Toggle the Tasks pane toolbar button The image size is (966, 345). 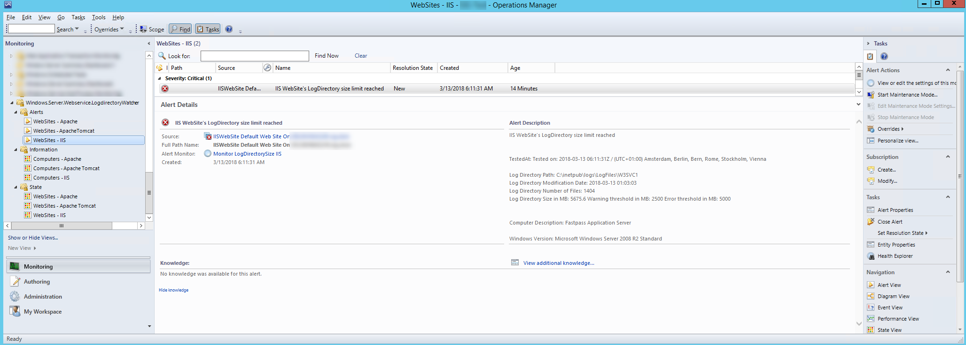tap(208, 29)
